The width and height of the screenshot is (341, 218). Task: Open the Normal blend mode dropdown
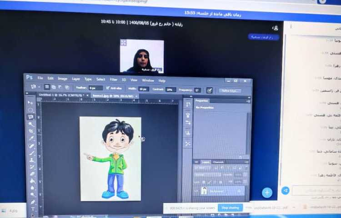tap(207, 175)
